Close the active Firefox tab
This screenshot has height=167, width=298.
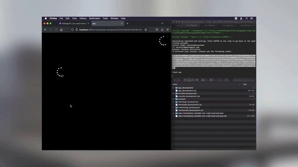122,24
